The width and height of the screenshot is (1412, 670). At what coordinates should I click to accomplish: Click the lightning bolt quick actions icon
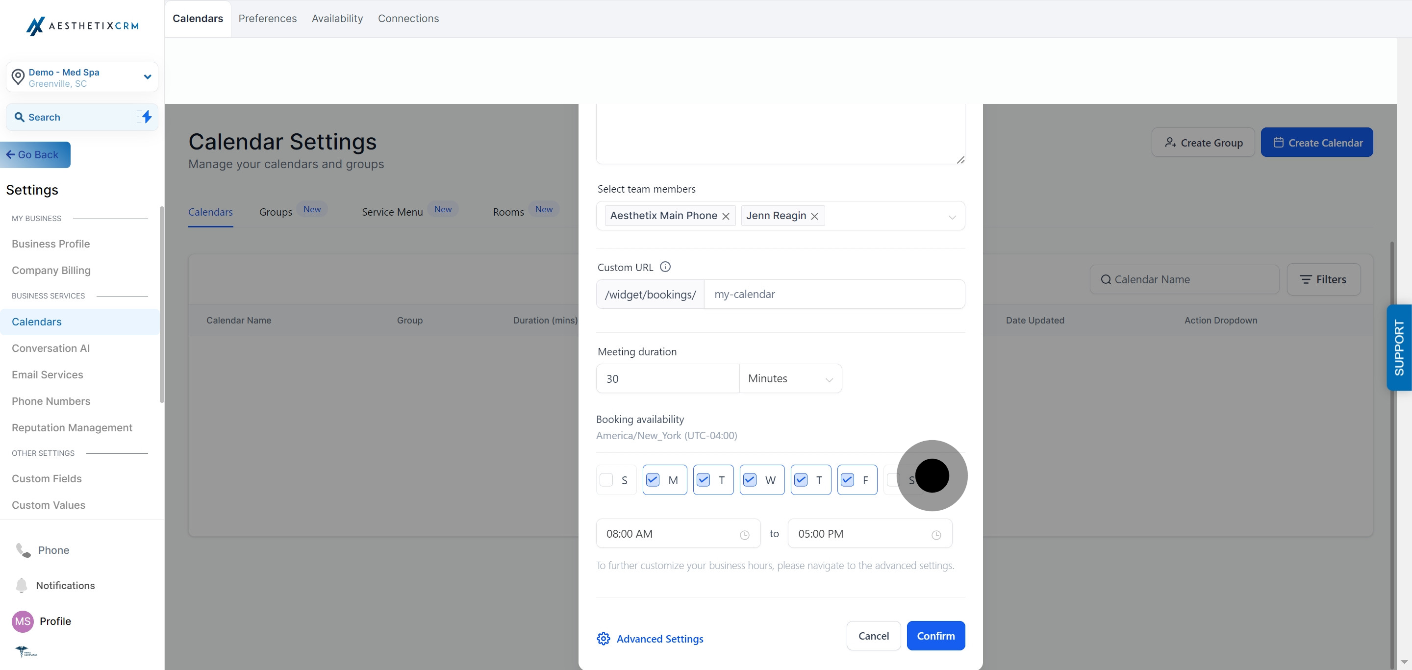coord(147,117)
